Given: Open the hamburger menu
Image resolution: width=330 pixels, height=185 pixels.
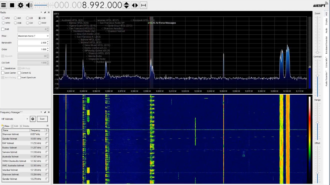Looking at the screenshot, I should [x=3, y=5].
